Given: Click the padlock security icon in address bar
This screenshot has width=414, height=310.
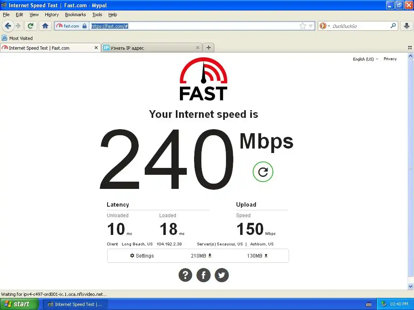Looking at the screenshot, I should pos(84,26).
